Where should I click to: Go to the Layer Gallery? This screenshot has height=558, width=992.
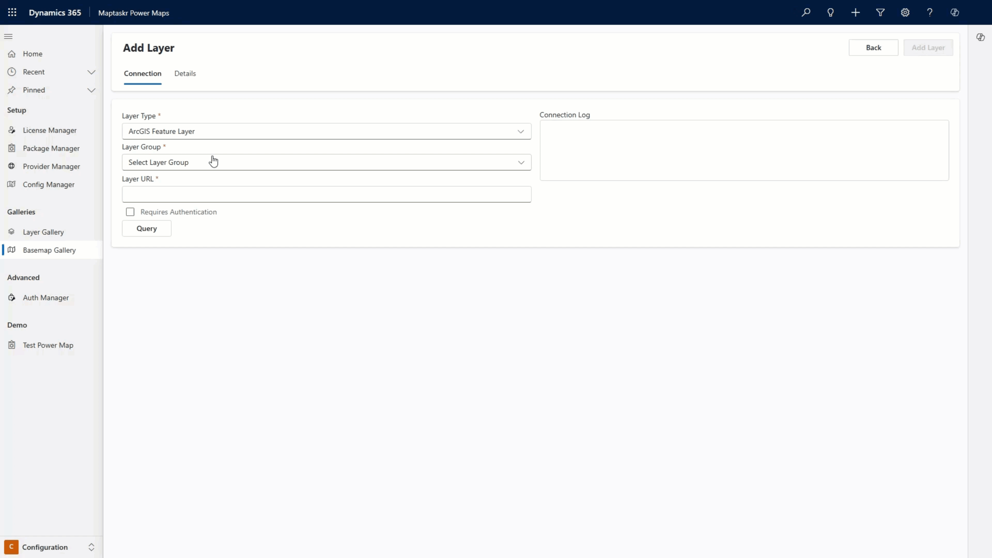43,232
